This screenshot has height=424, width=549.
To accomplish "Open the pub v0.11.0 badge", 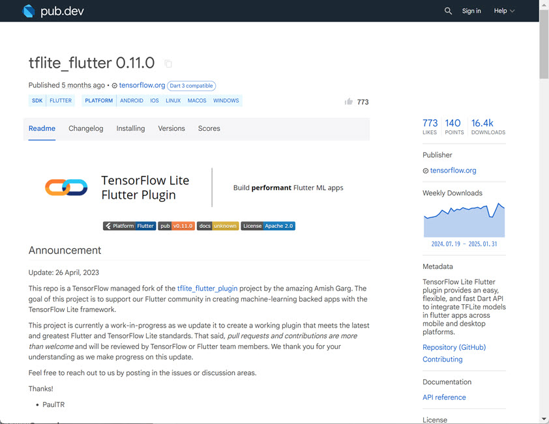I will (x=176, y=226).
